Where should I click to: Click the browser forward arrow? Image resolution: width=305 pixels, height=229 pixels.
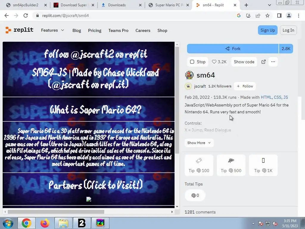pyautogui.click(x=16, y=16)
